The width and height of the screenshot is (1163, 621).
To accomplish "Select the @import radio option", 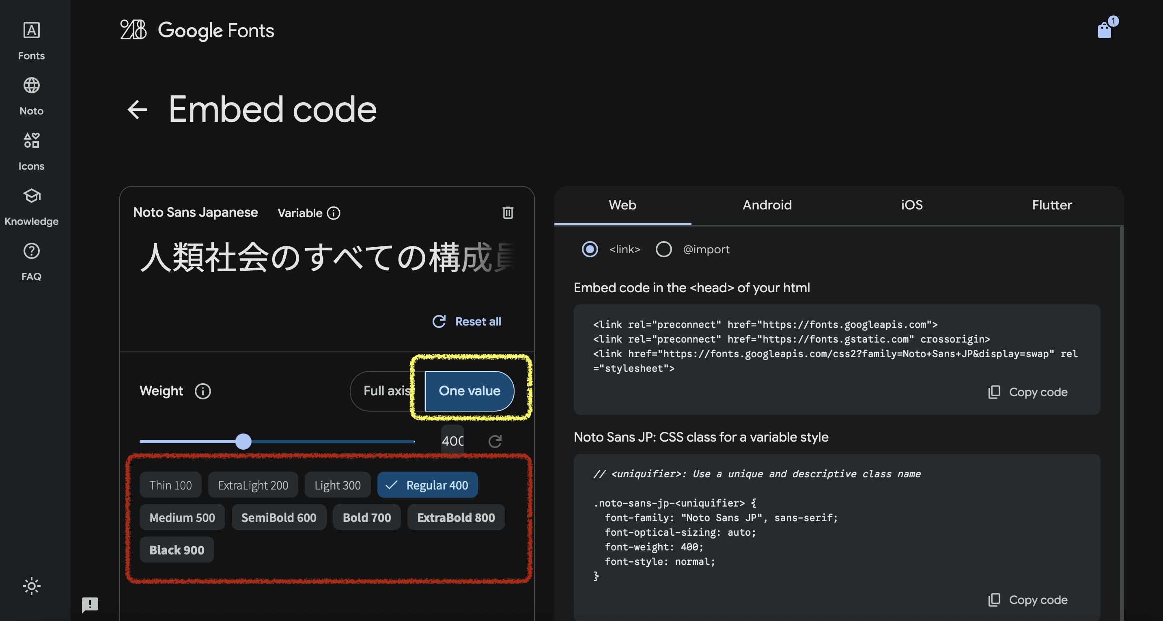I will pos(663,249).
